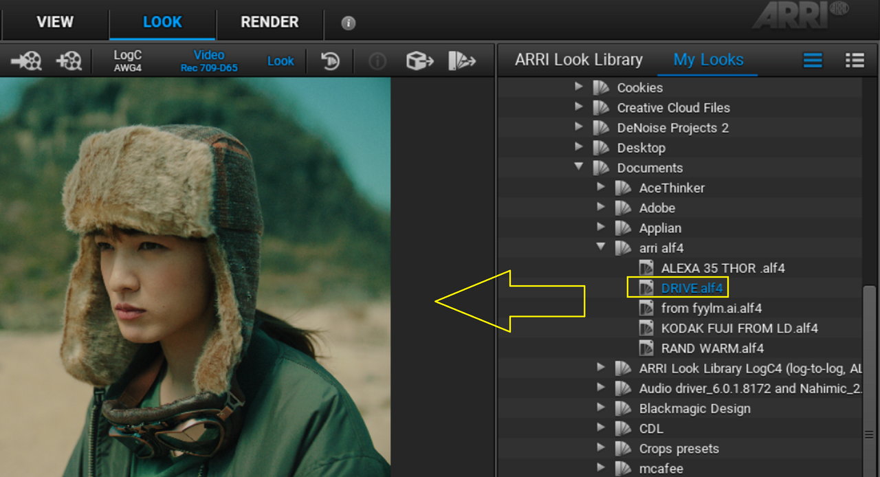Click the reset look clock icon

[331, 60]
